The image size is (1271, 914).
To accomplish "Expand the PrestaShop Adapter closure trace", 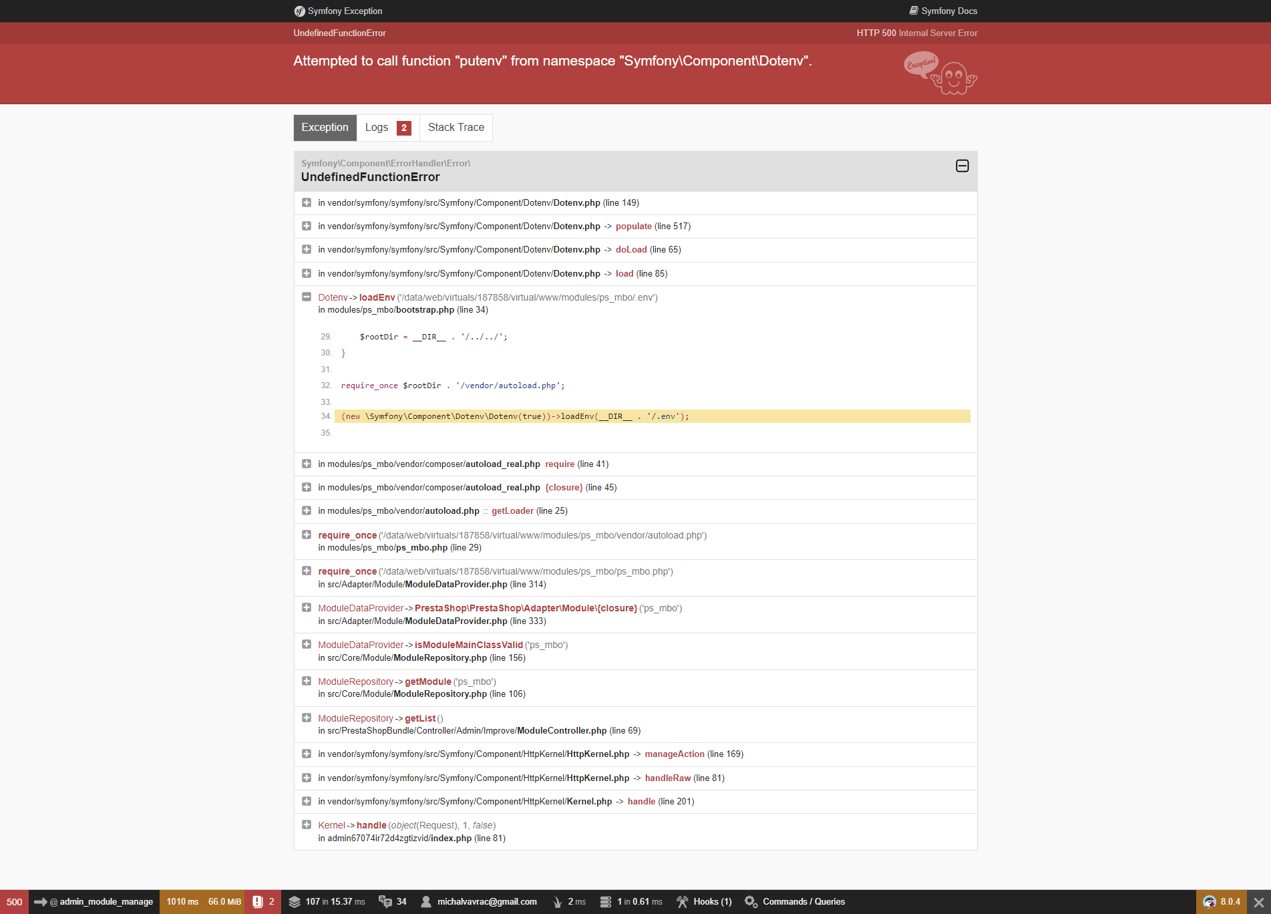I will tap(307, 607).
